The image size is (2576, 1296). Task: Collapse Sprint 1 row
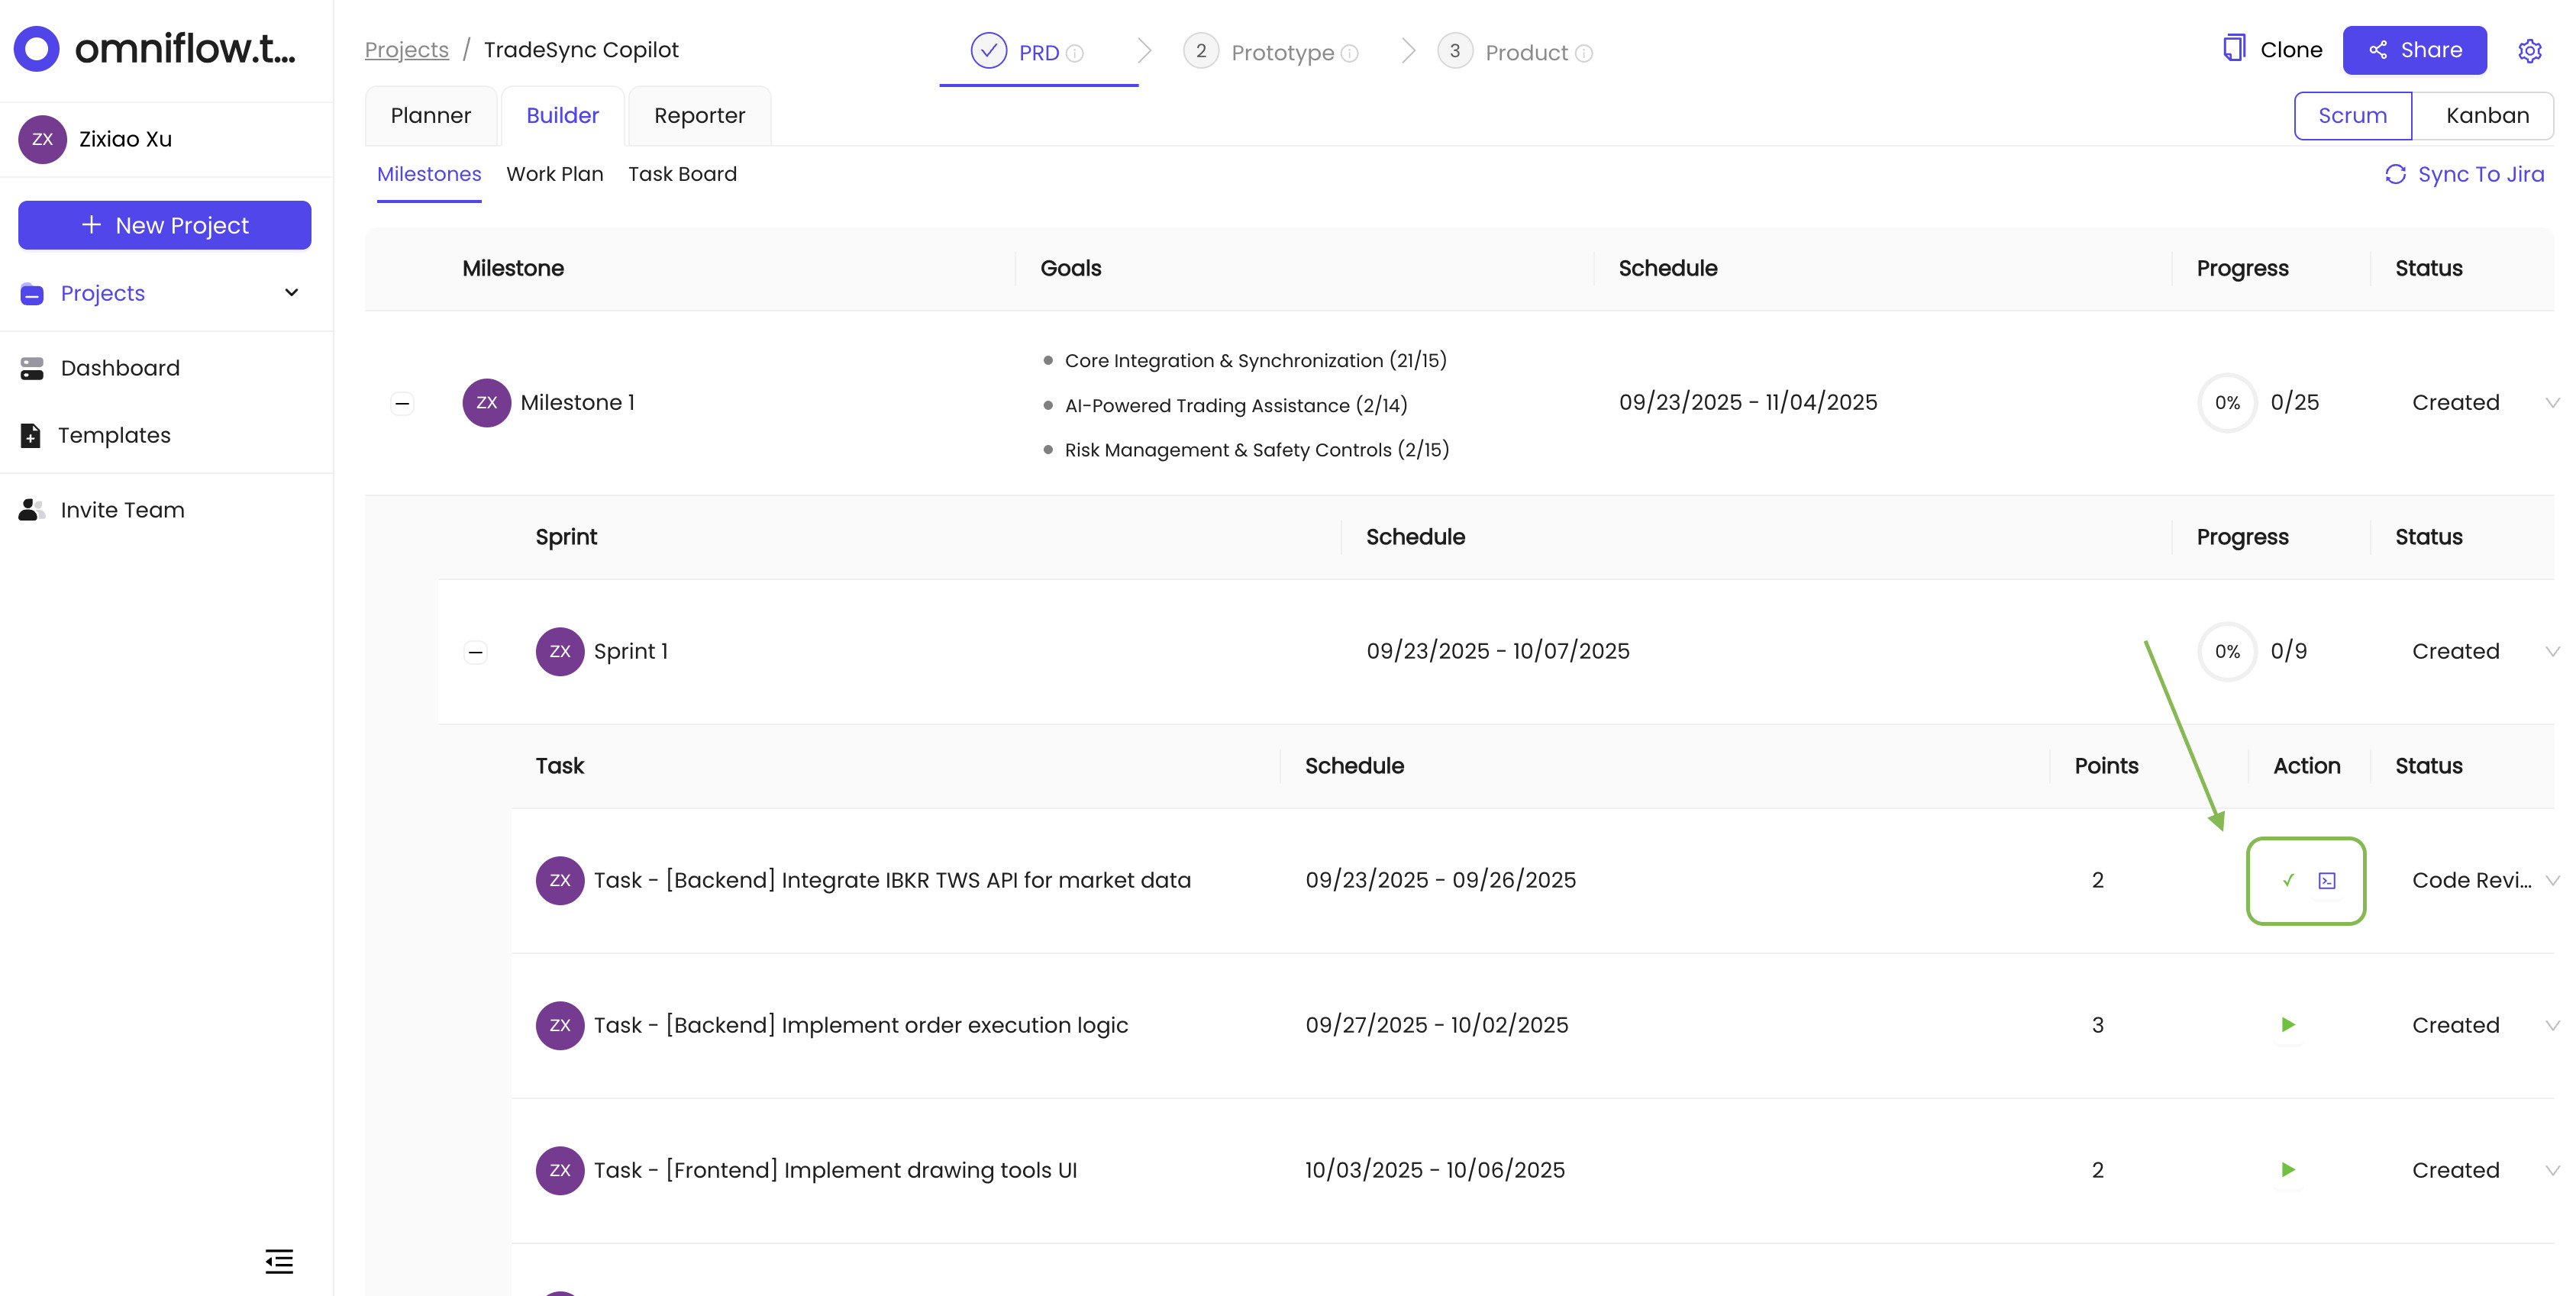tap(476, 652)
